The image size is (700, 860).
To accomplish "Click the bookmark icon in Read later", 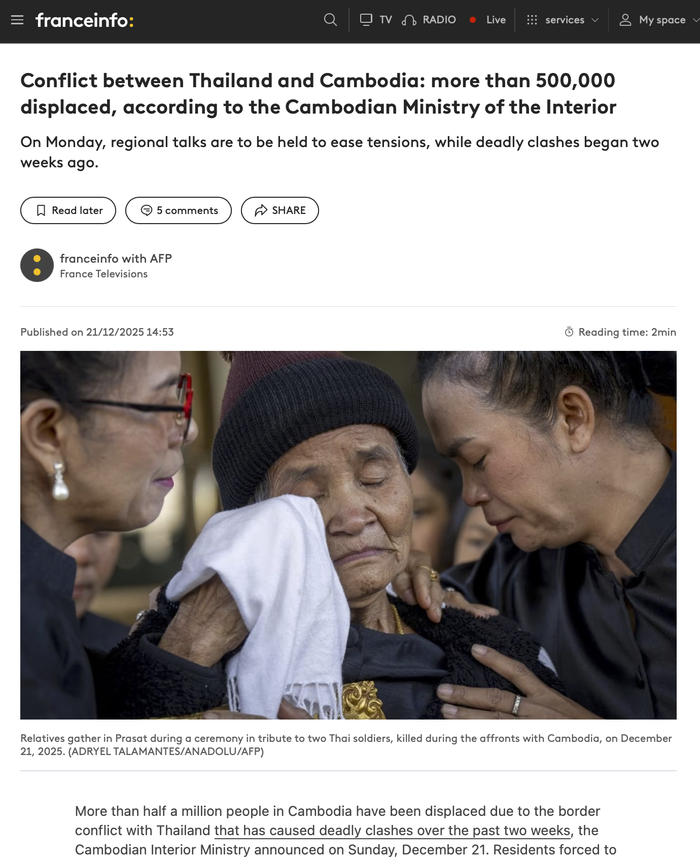I will [x=41, y=210].
